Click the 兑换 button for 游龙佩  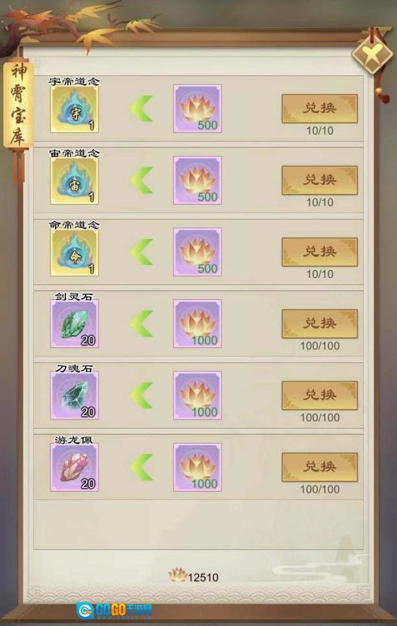[x=320, y=467]
